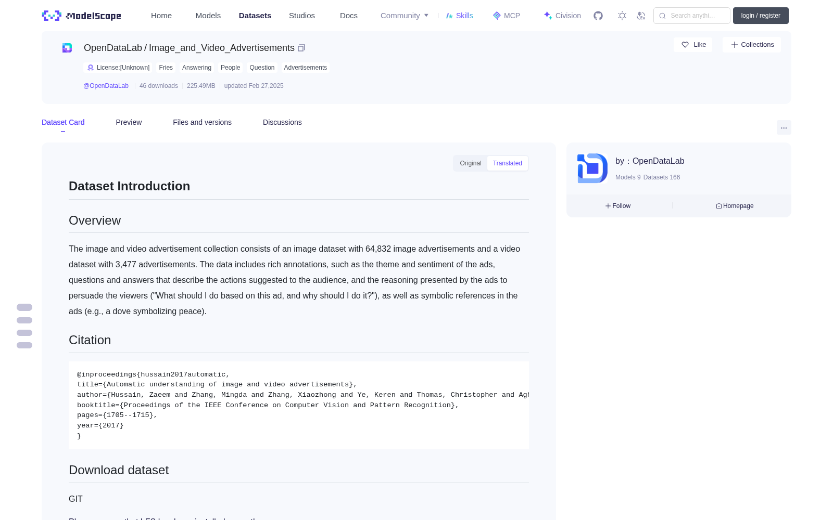Image resolution: width=833 pixels, height=520 pixels.
Task: Click the login / register button
Action: [x=761, y=16]
